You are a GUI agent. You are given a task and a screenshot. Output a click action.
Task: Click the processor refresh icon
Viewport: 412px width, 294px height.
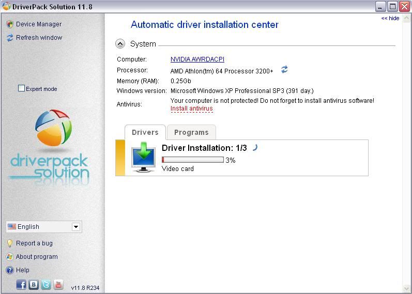point(284,70)
